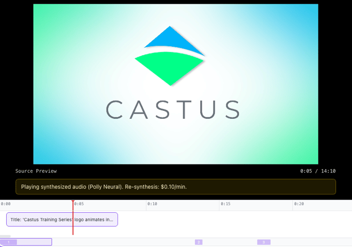This screenshot has width=352, height=247.
Task: Click the overview viewport window outline
Action: (26, 242)
